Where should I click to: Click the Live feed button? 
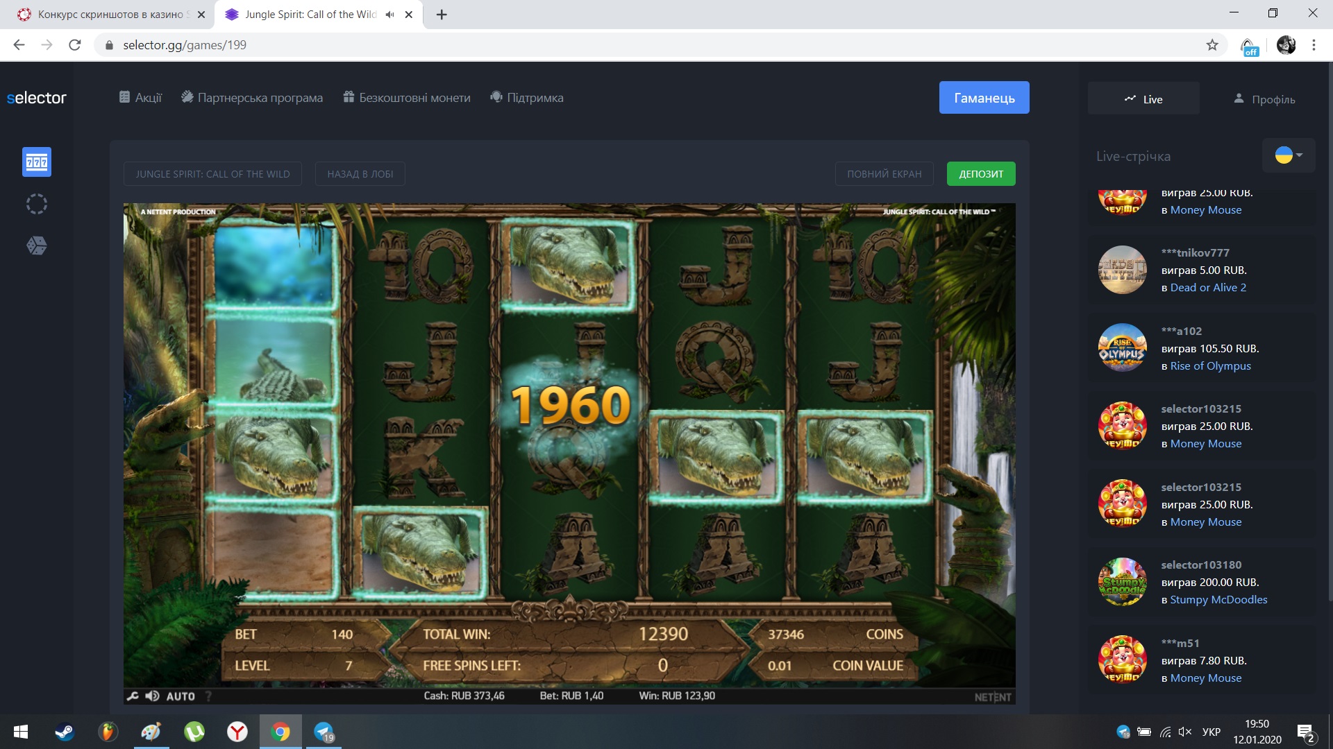click(1143, 99)
